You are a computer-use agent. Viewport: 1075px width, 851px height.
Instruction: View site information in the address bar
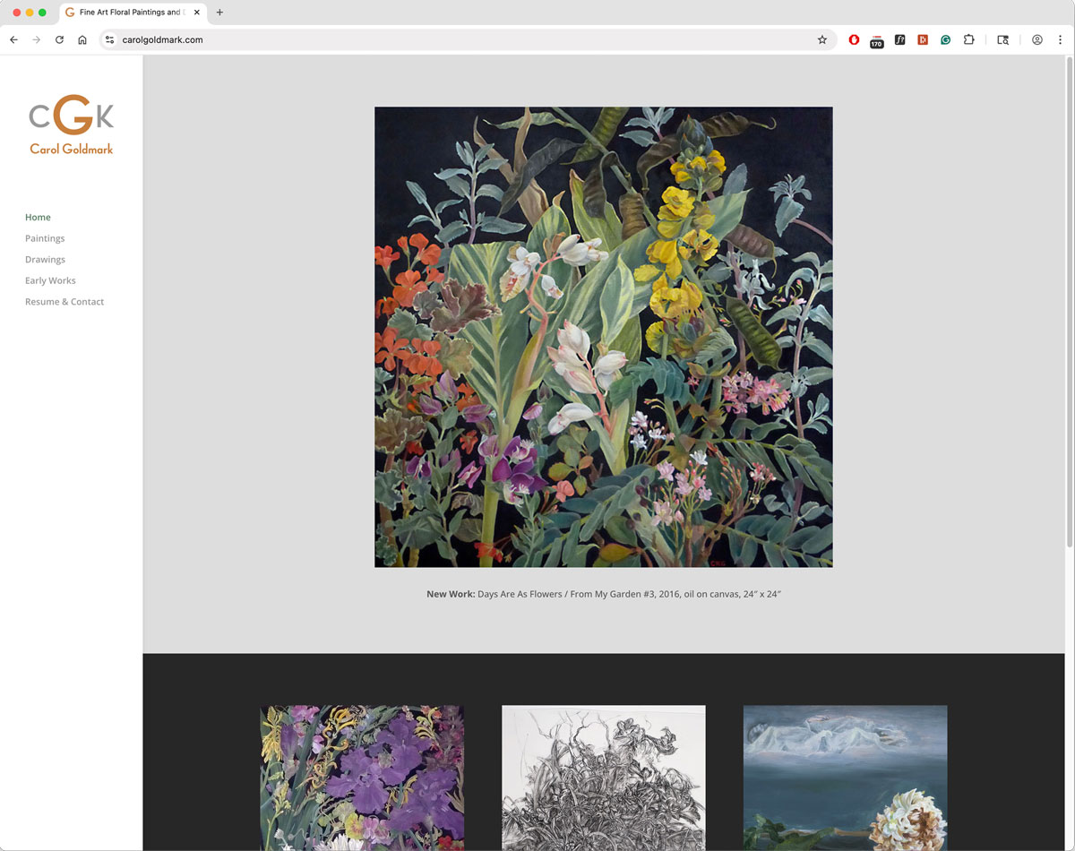point(110,39)
